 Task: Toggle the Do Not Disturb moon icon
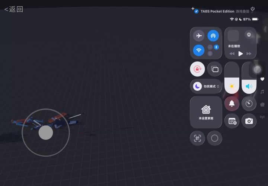[x=197, y=86]
